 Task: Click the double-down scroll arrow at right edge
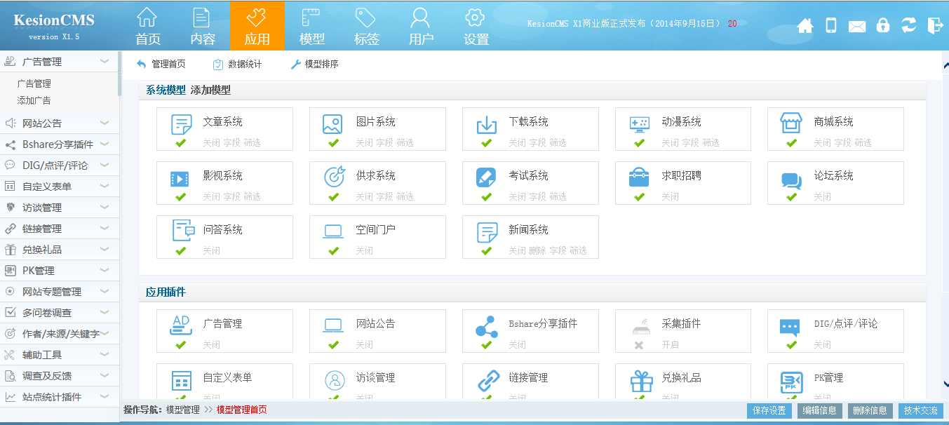click(x=944, y=383)
